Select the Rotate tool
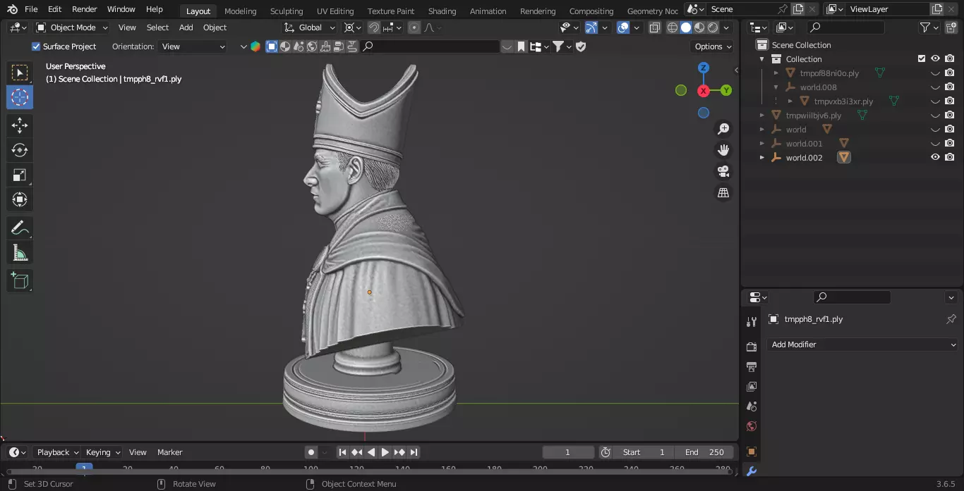The width and height of the screenshot is (964, 491). click(x=20, y=150)
